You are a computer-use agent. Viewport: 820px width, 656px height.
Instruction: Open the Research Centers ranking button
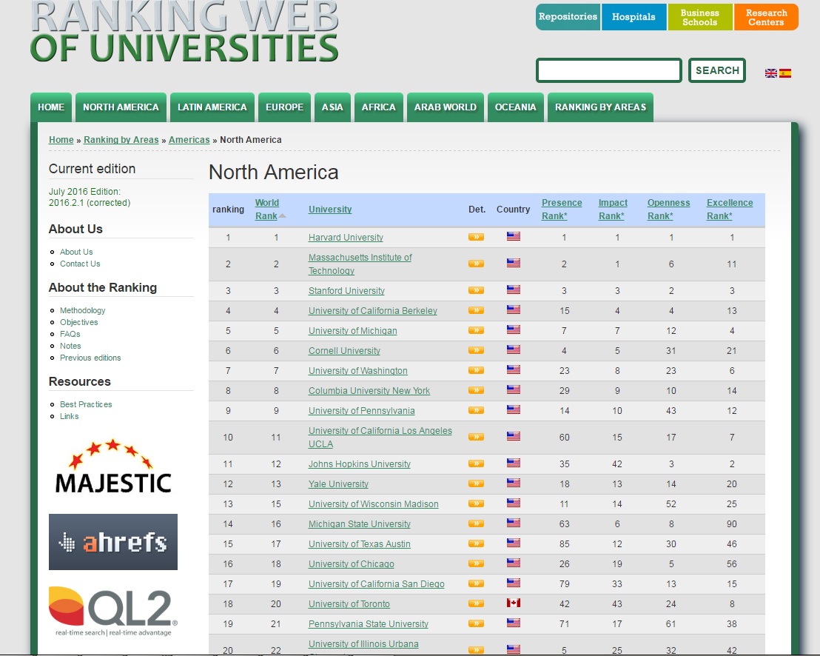(766, 17)
